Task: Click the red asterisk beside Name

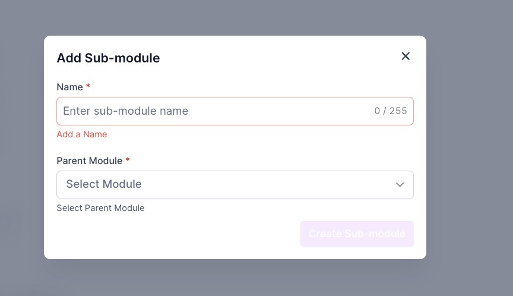Action: coord(88,87)
